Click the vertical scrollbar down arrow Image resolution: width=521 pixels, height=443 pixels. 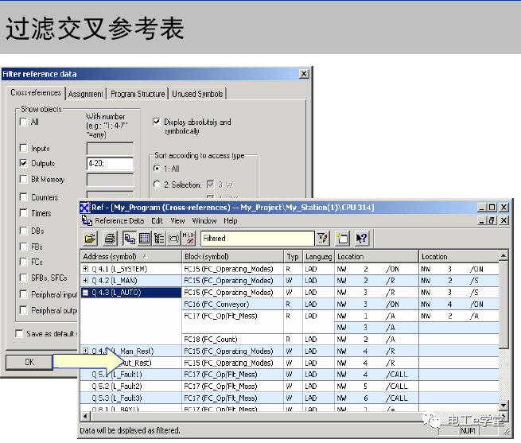point(504,405)
